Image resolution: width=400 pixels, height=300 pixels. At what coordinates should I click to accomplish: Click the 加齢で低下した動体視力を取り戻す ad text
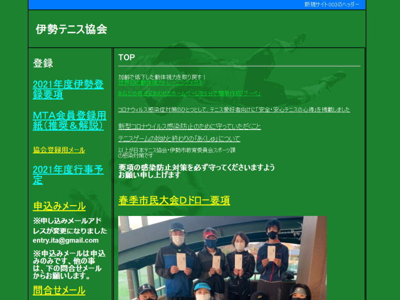(162, 77)
